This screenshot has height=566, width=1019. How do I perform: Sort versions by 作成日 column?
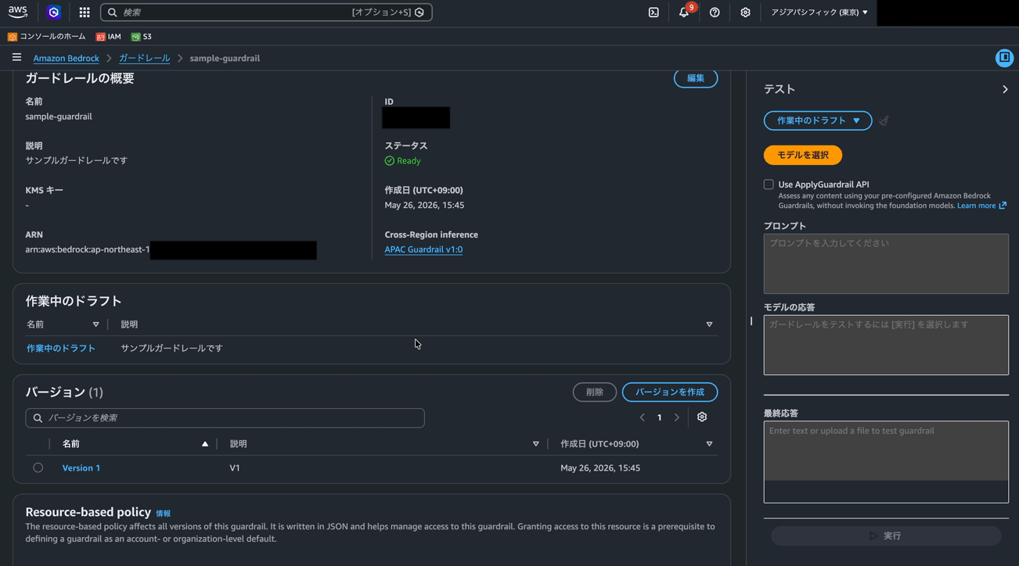click(709, 444)
